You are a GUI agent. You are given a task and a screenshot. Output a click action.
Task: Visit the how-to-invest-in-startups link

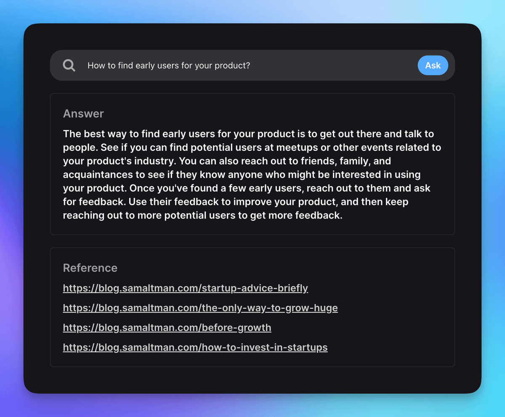tap(195, 347)
